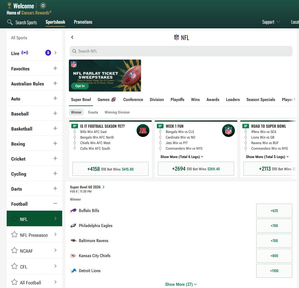Expand Show More (27) teams list

tap(181, 284)
